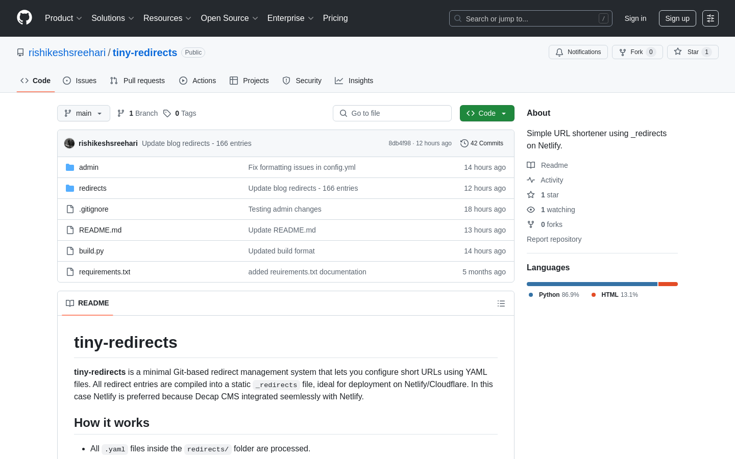This screenshot has height=459, width=735.
Task: Click the Python 86.9% legend dot
Action: pyautogui.click(x=531, y=295)
